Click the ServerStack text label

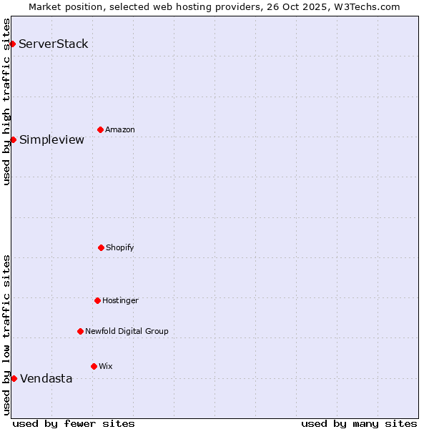54,44
